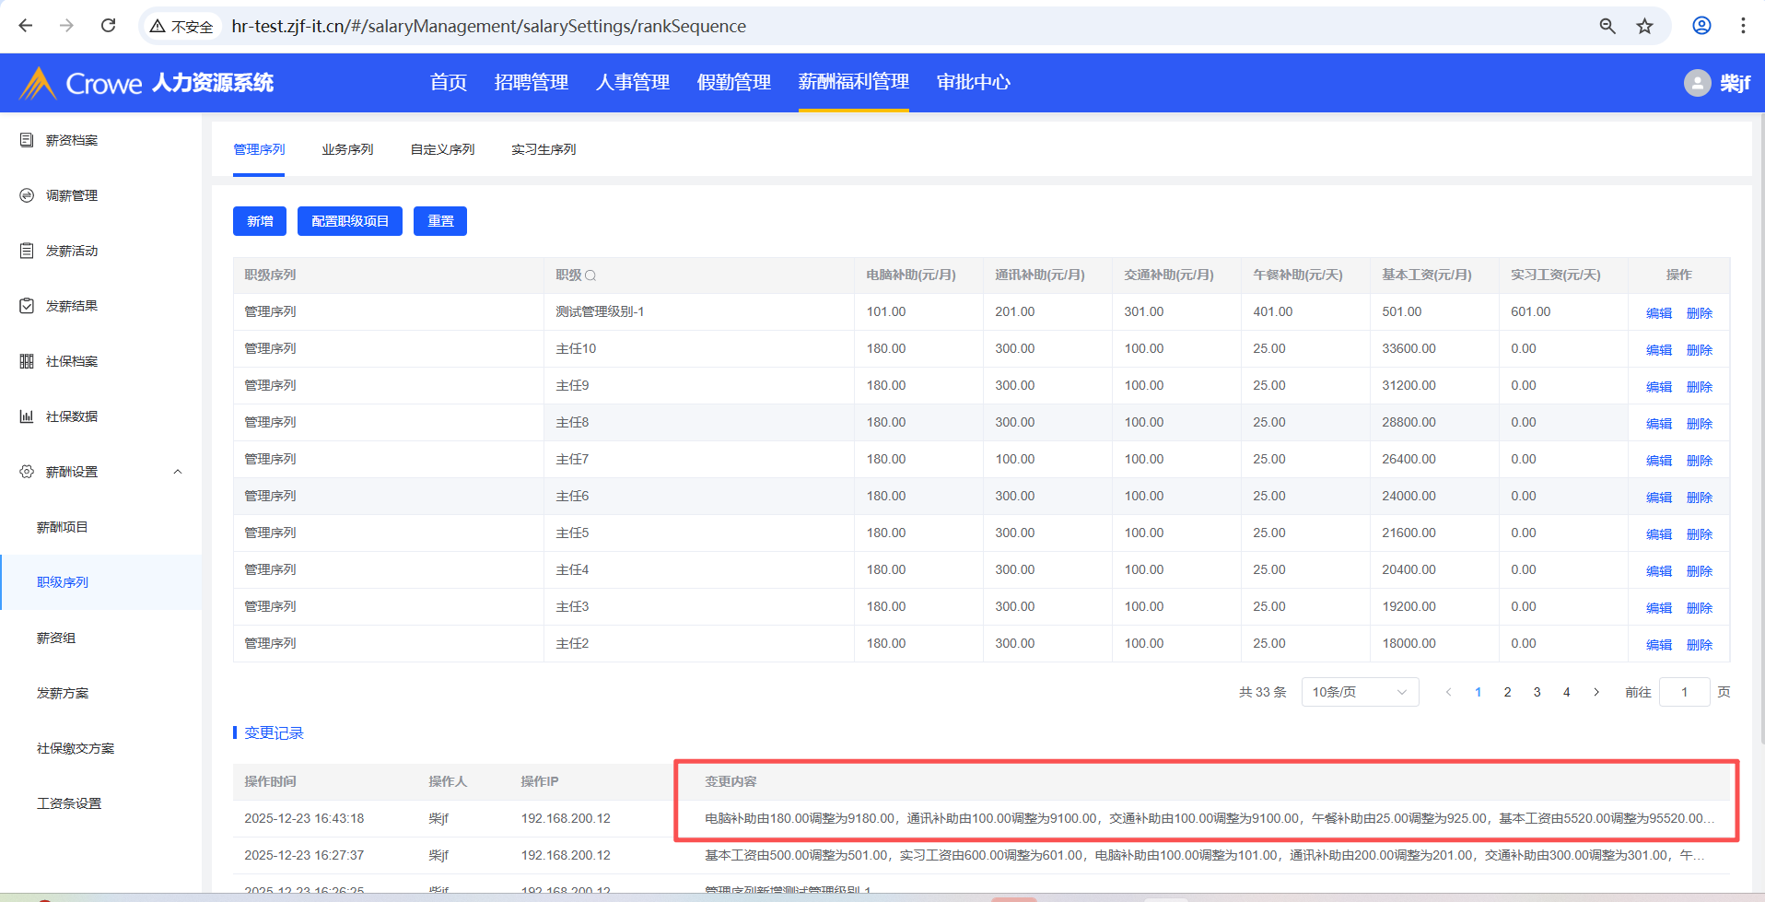1765x902 pixels.
Task: Click the search icon beside 职级 column header
Action: [x=590, y=275]
